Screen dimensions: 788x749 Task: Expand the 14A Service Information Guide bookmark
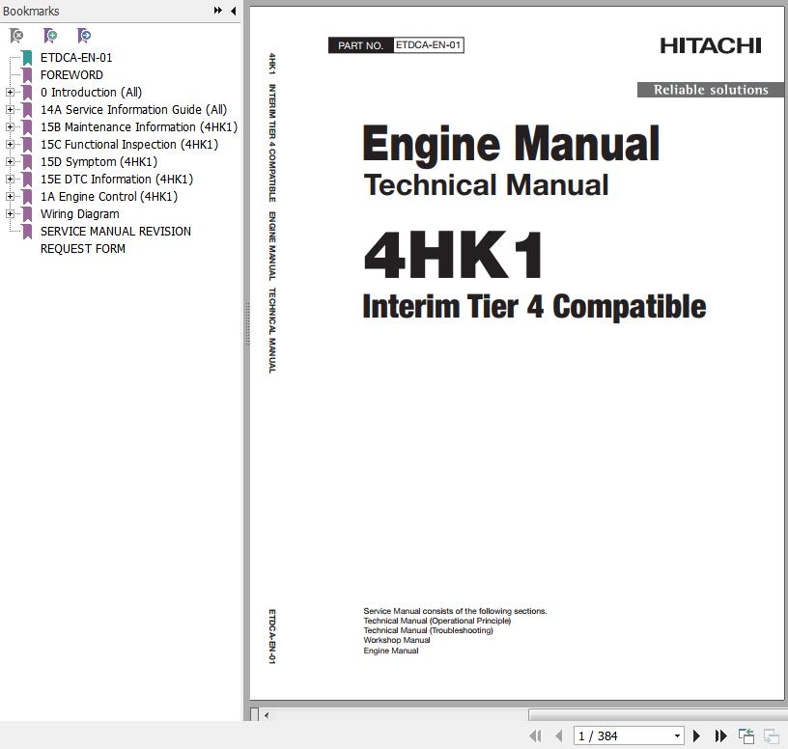point(10,109)
